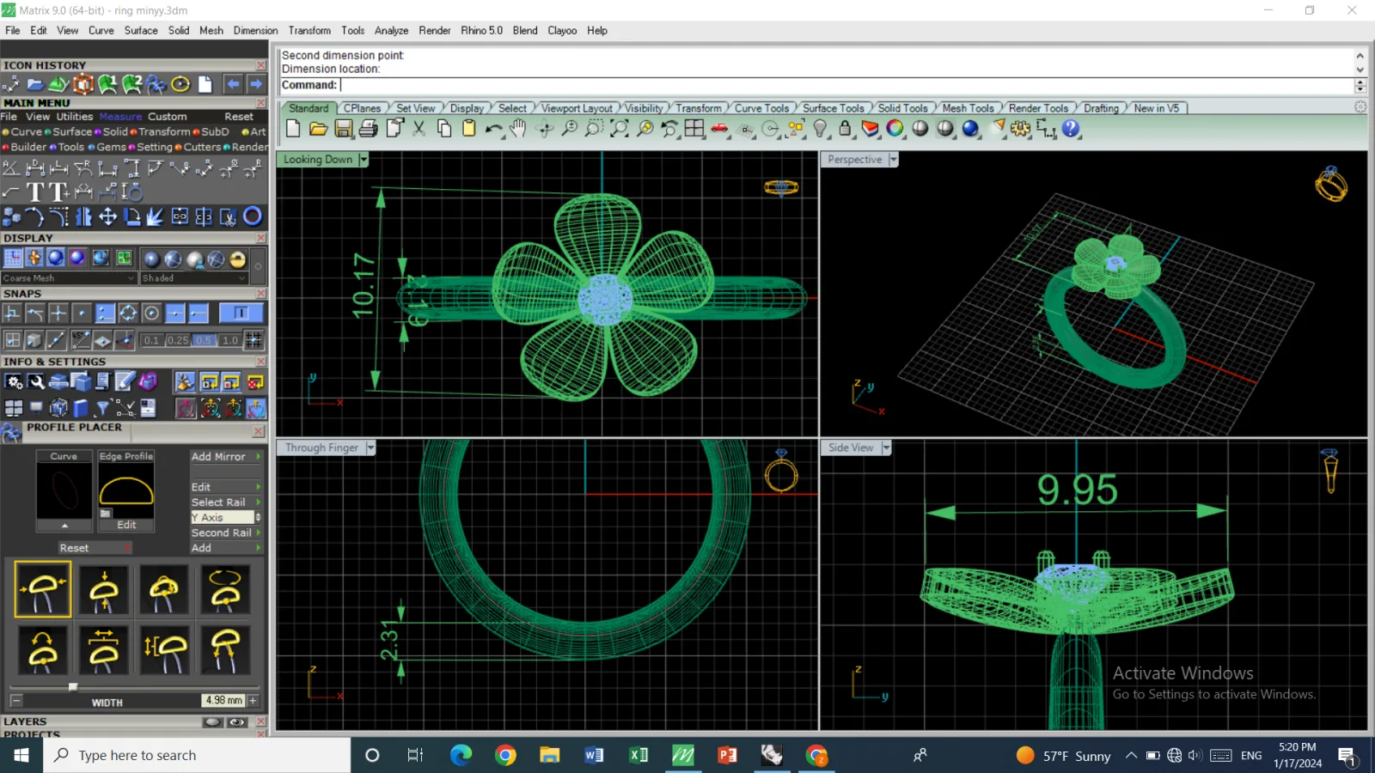The height and width of the screenshot is (773, 1375).
Task: Click the funnel filter icon in Info & Settings
Action: [x=102, y=408]
